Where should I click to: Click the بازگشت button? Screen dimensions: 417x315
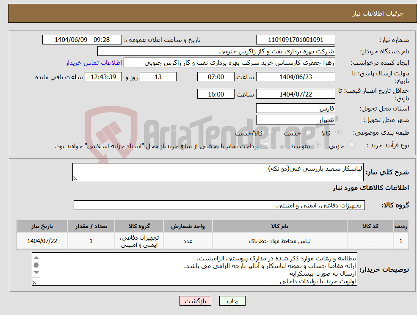pyautogui.click(x=195, y=301)
